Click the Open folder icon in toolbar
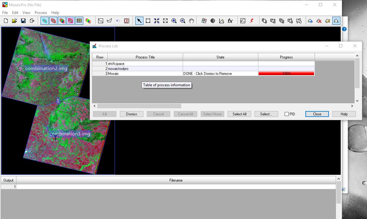 14,21
